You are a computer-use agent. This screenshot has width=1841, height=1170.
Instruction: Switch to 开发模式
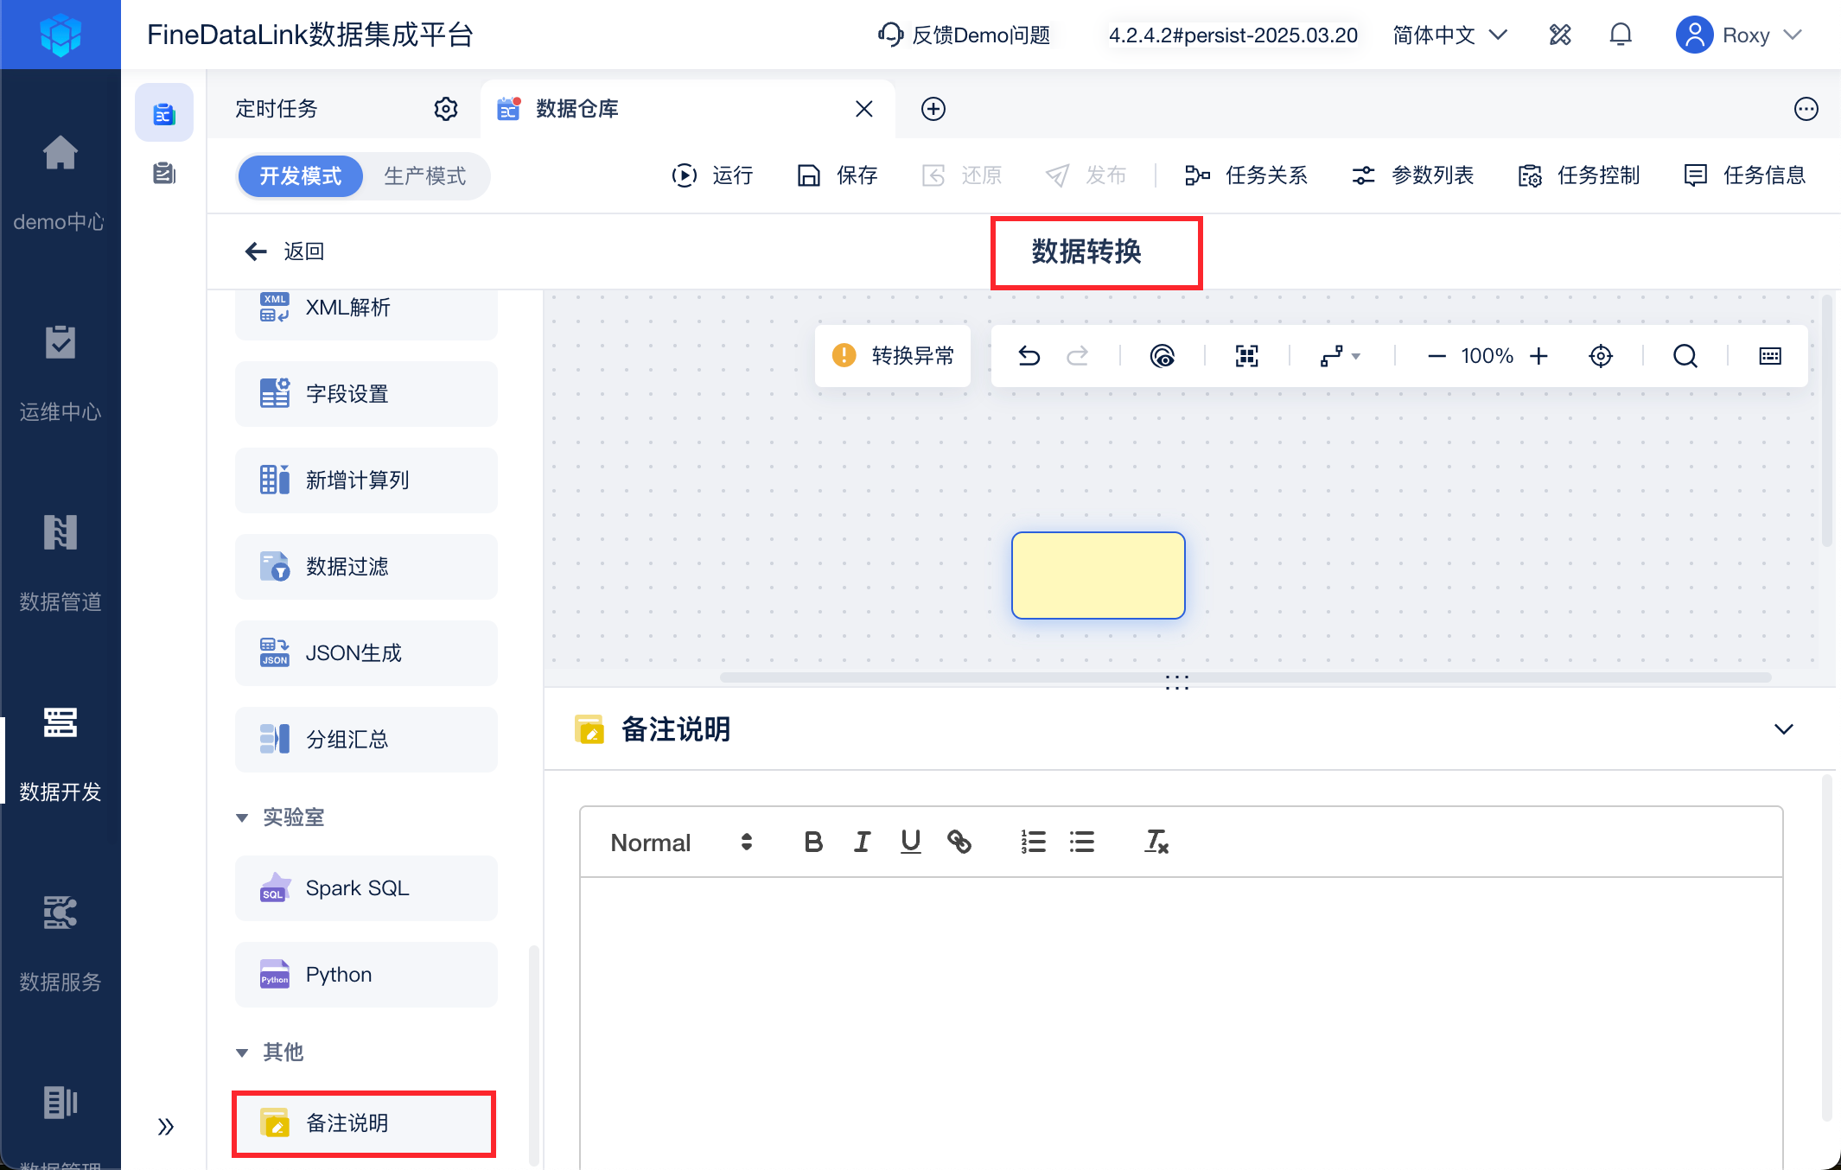click(x=301, y=176)
